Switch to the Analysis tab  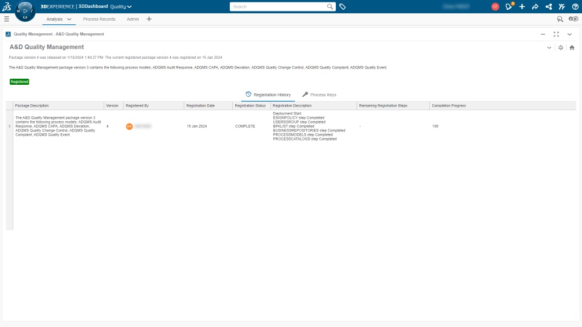pyautogui.click(x=55, y=19)
